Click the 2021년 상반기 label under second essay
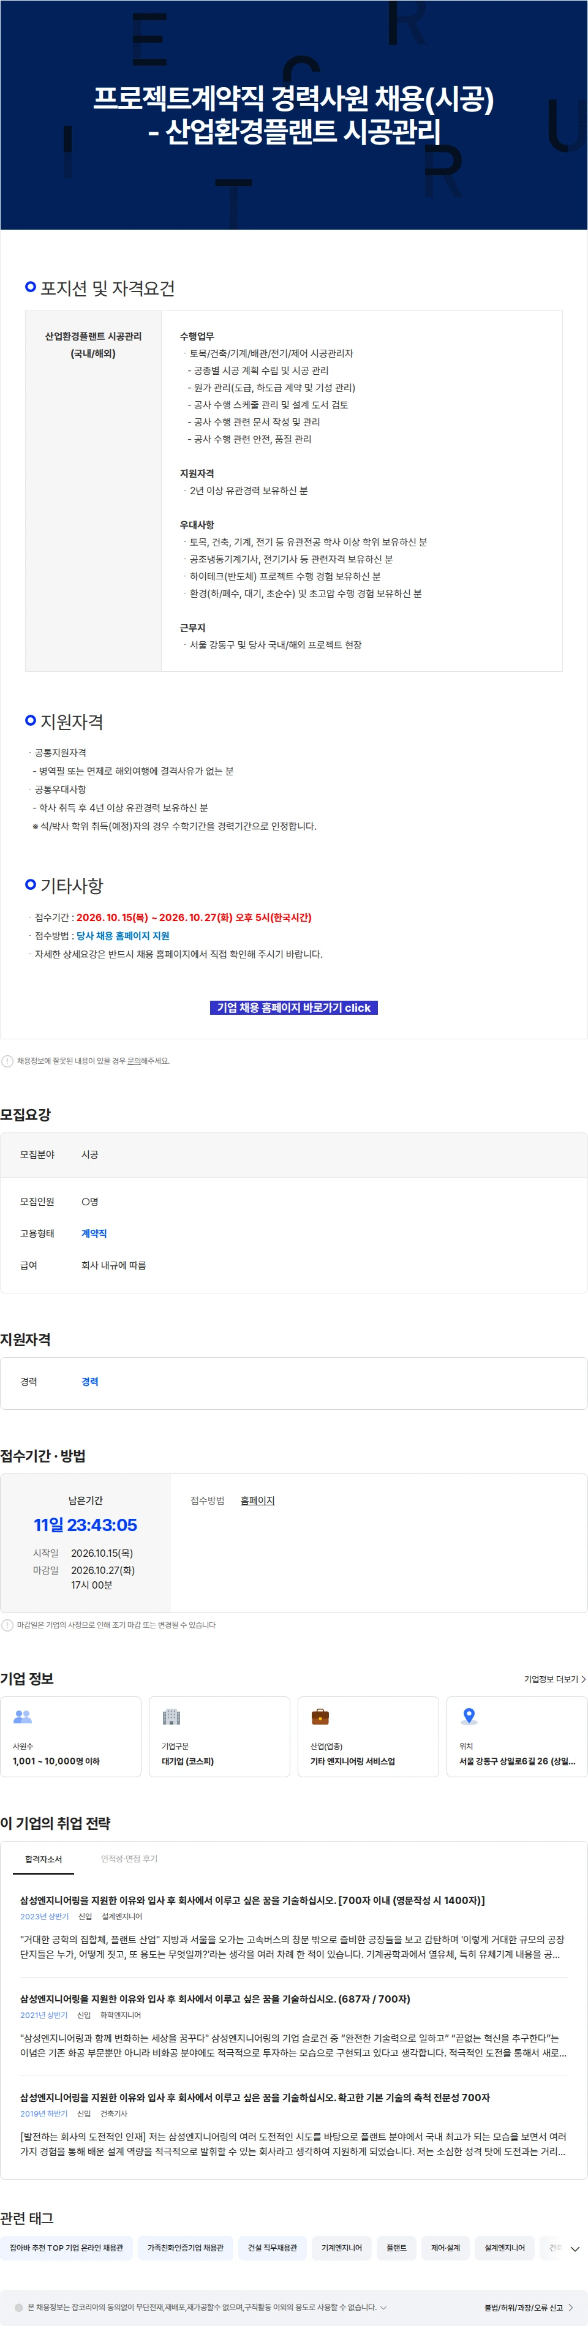This screenshot has height=2326, width=588. click(x=43, y=2014)
